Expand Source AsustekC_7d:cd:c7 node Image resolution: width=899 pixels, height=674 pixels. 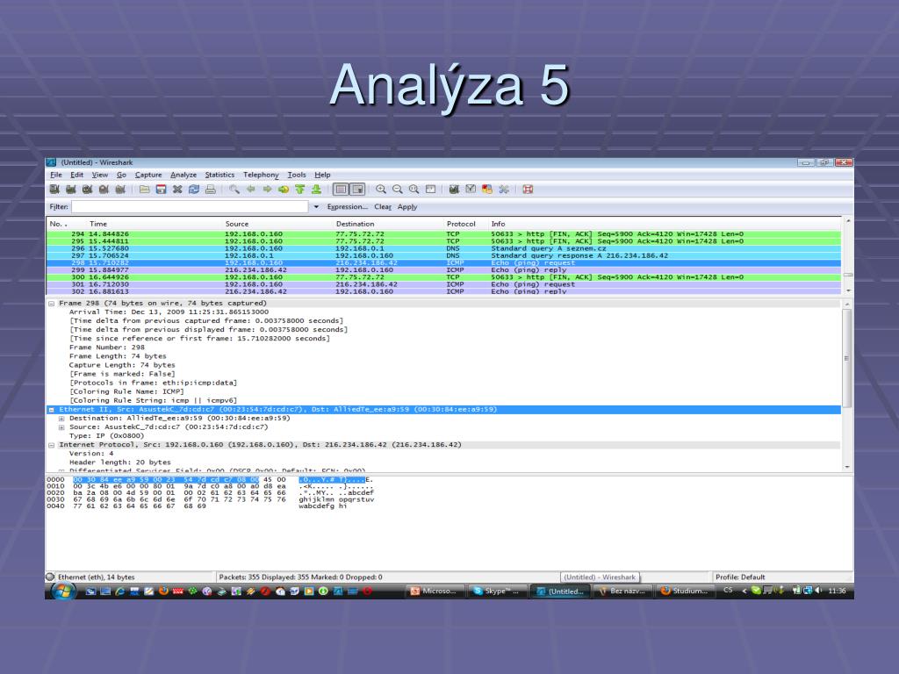(61, 427)
